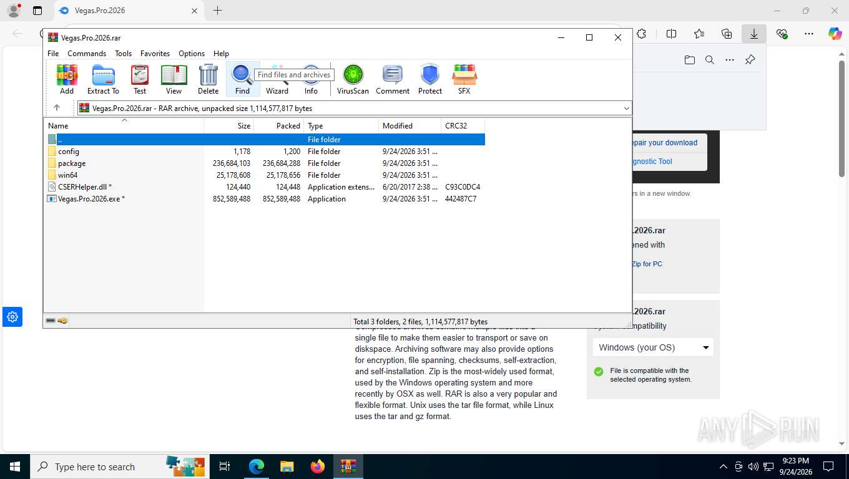Open Task View on the taskbar

pos(225,467)
